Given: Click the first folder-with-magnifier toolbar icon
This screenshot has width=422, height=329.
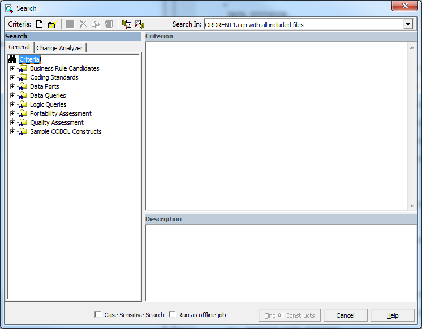Looking at the screenshot, I should point(127,24).
